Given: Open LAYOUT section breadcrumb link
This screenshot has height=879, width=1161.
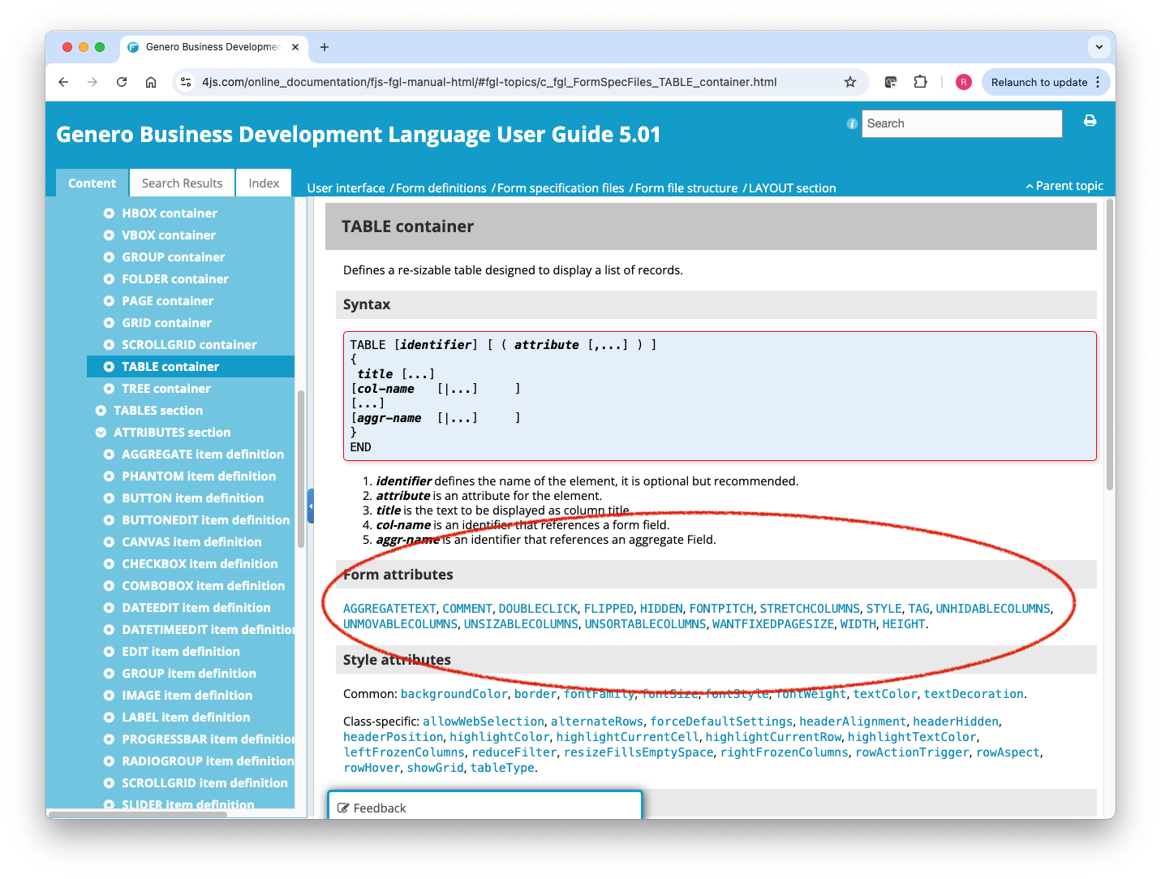Looking at the screenshot, I should tap(792, 188).
